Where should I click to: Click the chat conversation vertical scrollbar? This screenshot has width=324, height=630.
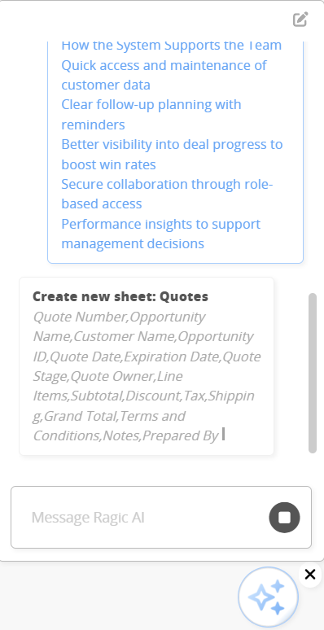[313, 374]
